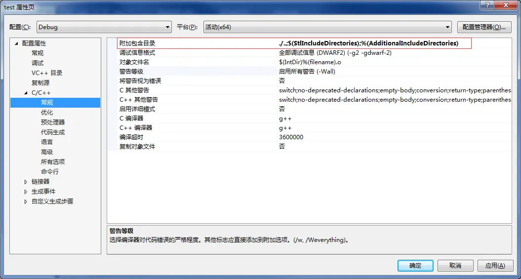The width and height of the screenshot is (521, 279).
Task: Expand the 链接器 tree node
Action: [x=26, y=182]
